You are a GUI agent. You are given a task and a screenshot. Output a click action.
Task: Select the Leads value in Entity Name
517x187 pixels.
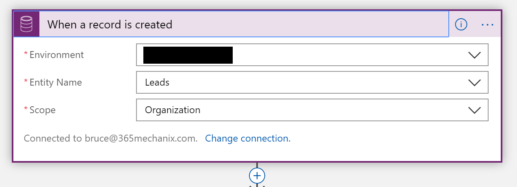[x=157, y=83]
